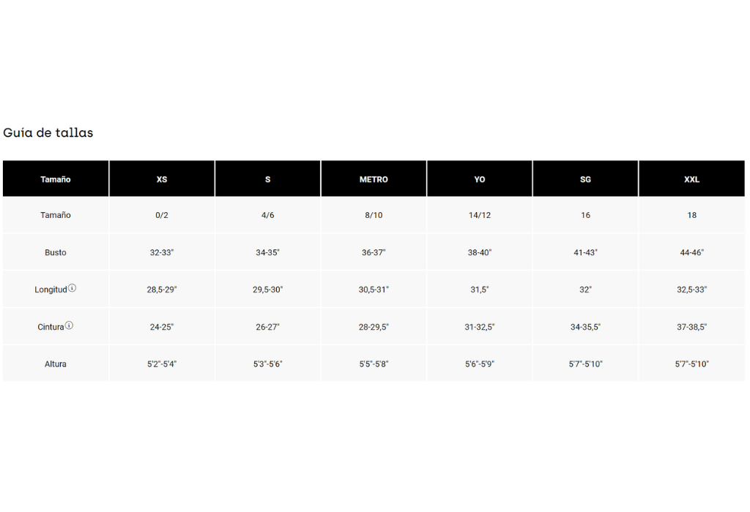Click the Busto row label
750x512 pixels.
[56, 252]
